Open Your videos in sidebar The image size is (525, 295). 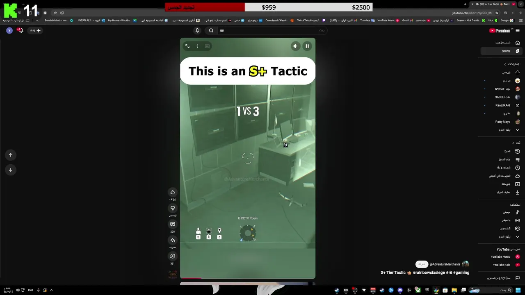pyautogui.click(x=502, y=184)
